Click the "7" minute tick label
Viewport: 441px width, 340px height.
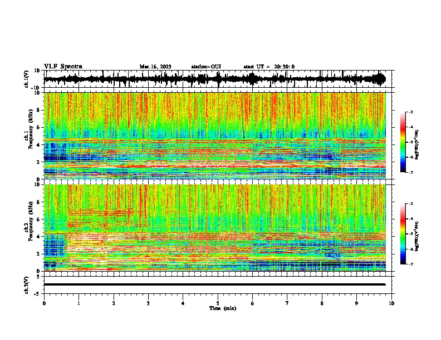coord(287,303)
